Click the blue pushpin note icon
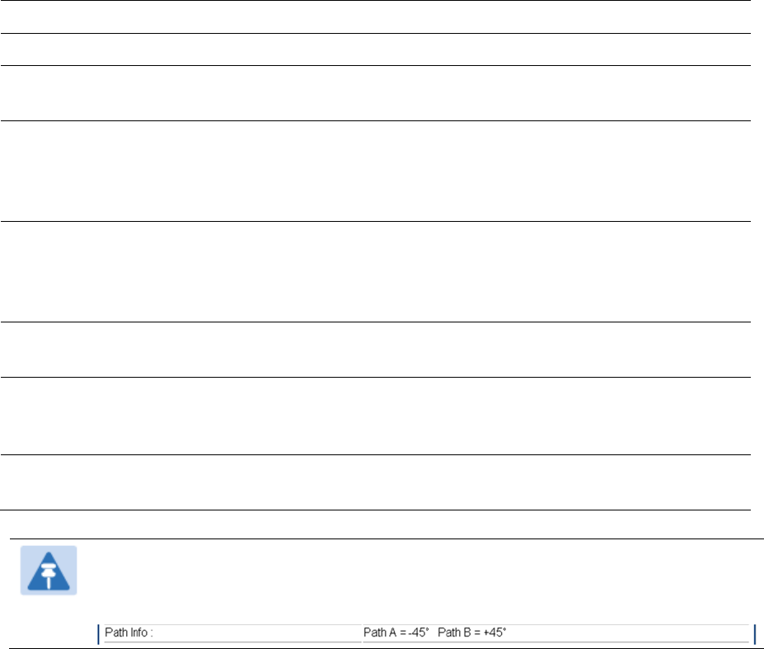Image resolution: width=764 pixels, height=649 pixels. point(49,570)
